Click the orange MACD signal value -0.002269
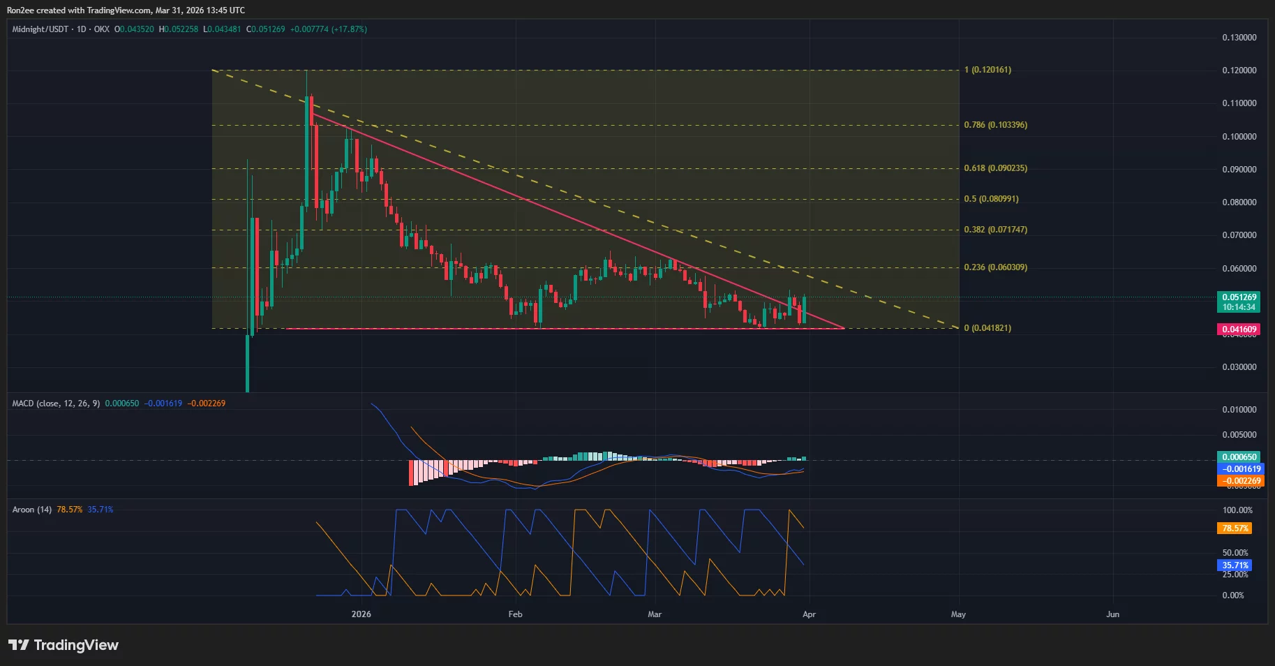This screenshot has height=666, width=1275. pos(206,403)
